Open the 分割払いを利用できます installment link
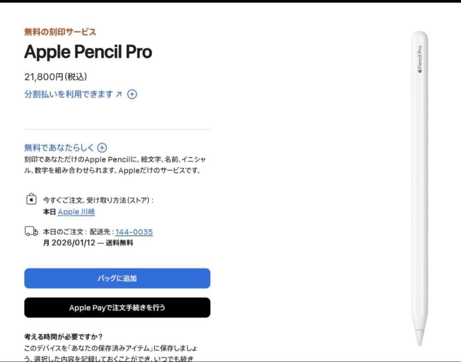The height and width of the screenshot is (362, 461). 68,94
